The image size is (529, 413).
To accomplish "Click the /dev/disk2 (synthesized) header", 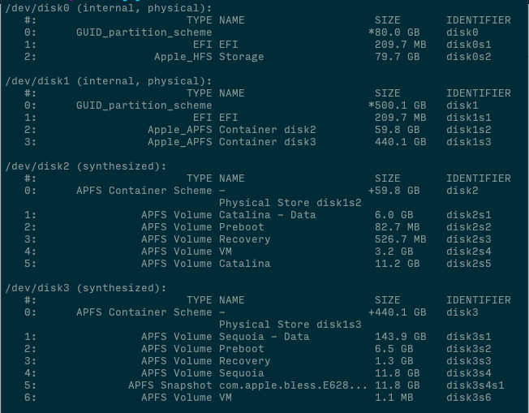I will pyautogui.click(x=86, y=166).
